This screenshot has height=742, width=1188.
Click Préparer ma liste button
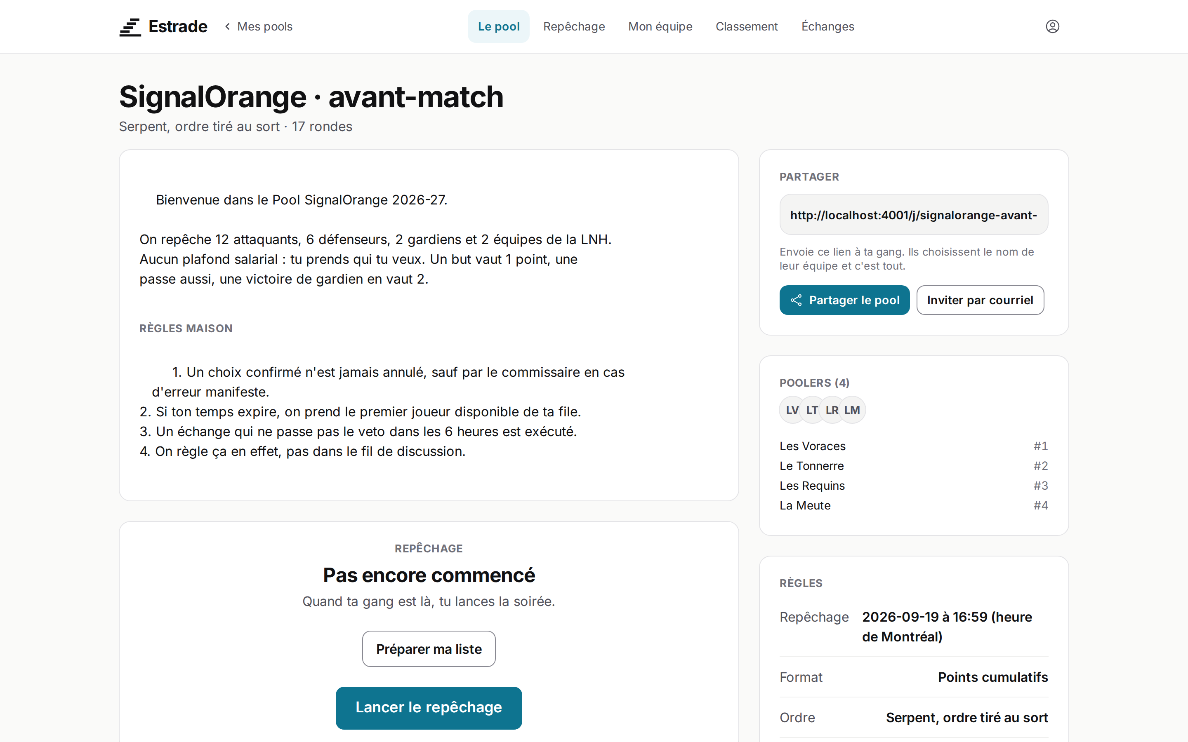[429, 649]
